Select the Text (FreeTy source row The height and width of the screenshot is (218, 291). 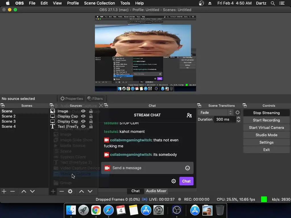74,126
